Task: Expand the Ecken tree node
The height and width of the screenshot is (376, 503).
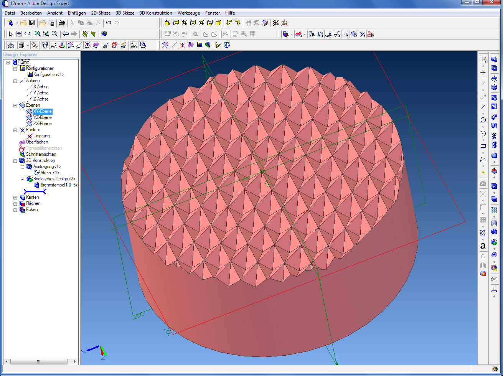Action: (x=15, y=210)
